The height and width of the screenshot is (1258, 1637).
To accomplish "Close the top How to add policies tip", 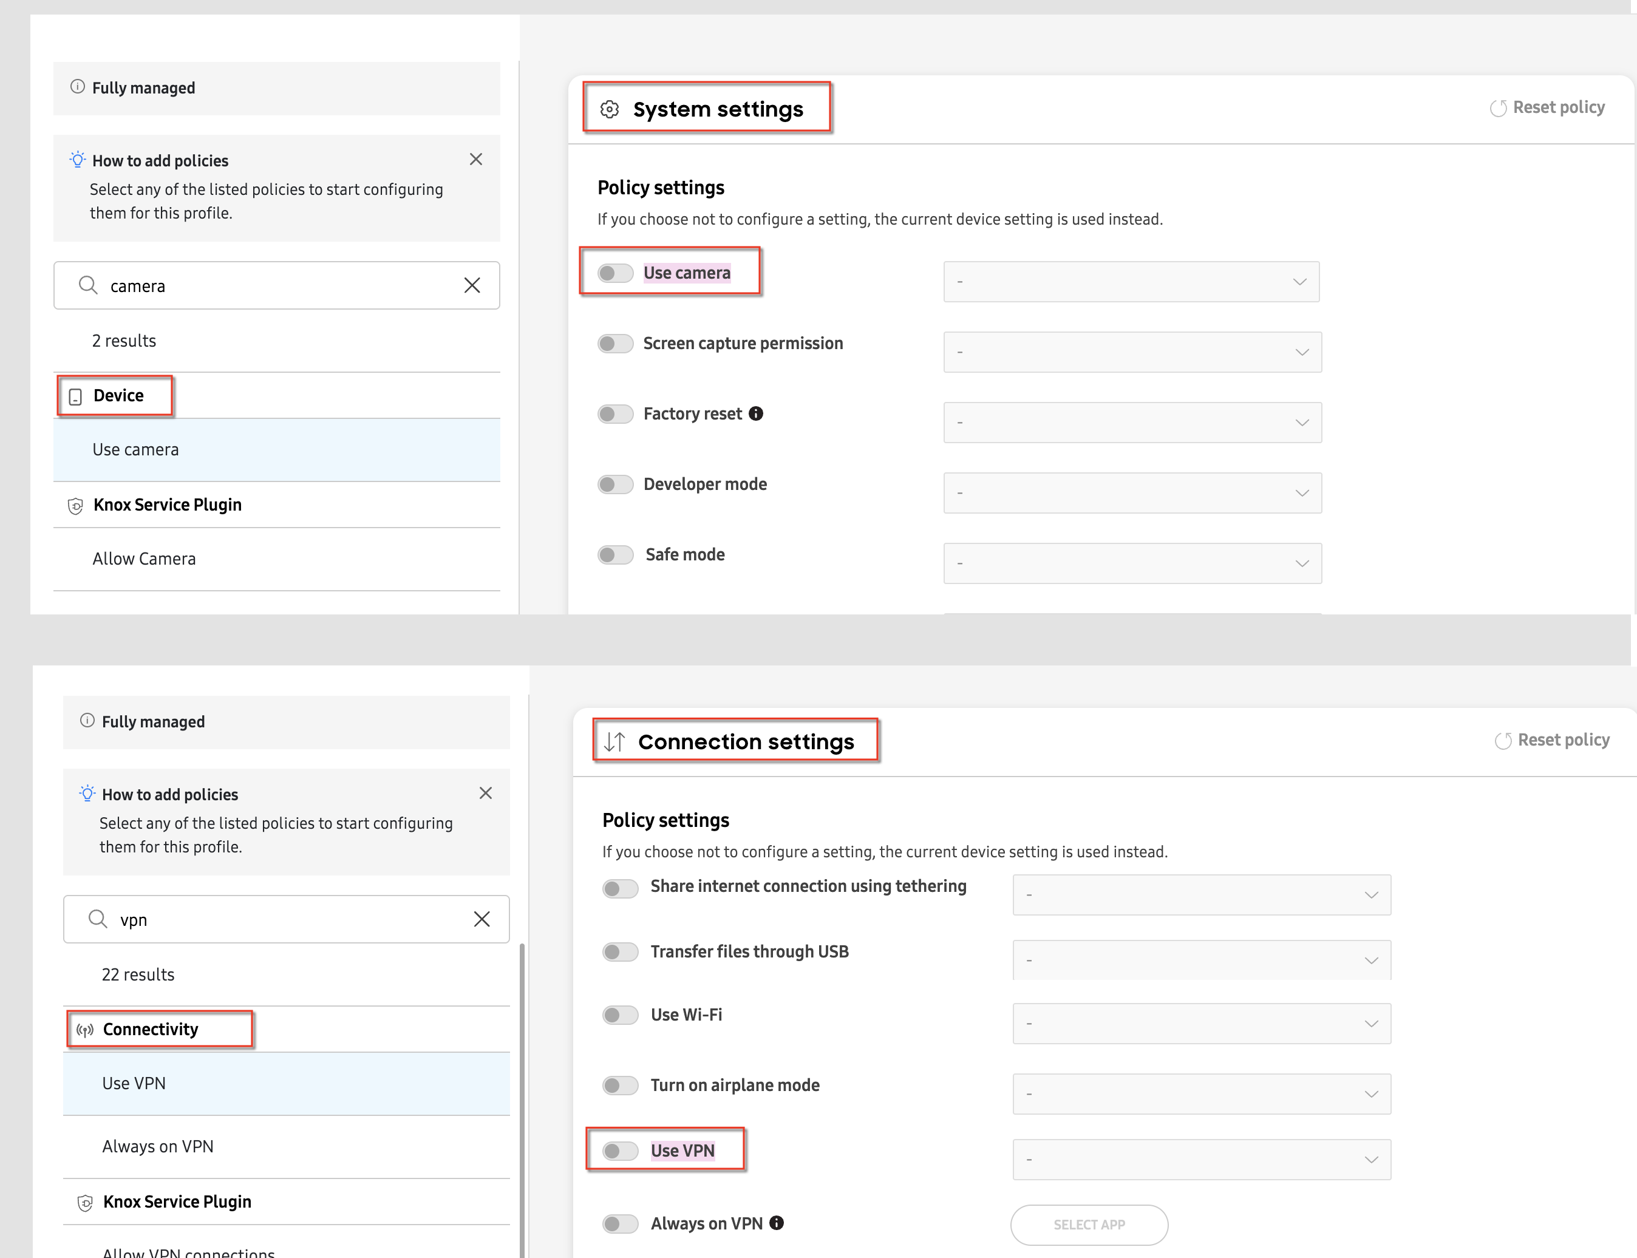I will click(x=475, y=158).
